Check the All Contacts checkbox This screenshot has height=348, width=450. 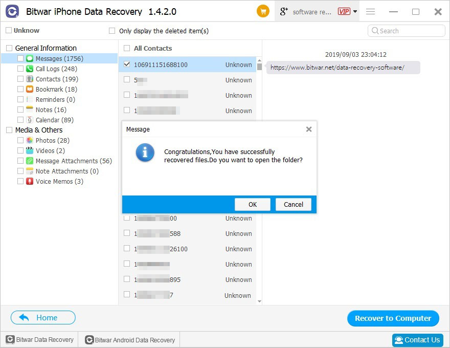[x=127, y=48]
